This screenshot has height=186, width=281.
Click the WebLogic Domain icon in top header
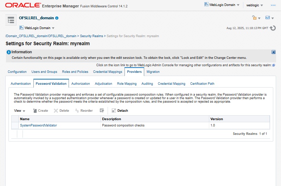pos(206,5)
